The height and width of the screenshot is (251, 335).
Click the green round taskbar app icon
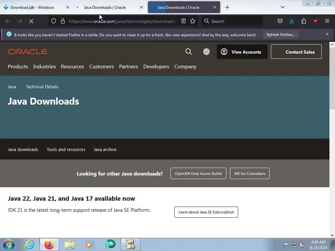click(110, 244)
